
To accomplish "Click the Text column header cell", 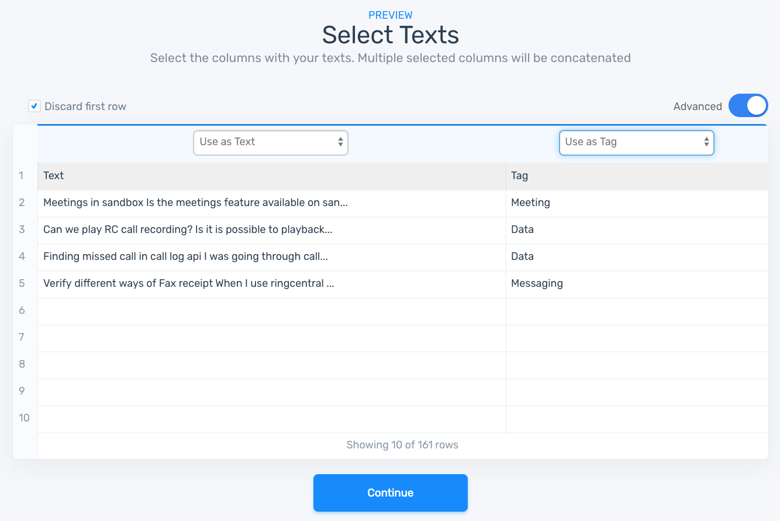I will click(x=271, y=176).
